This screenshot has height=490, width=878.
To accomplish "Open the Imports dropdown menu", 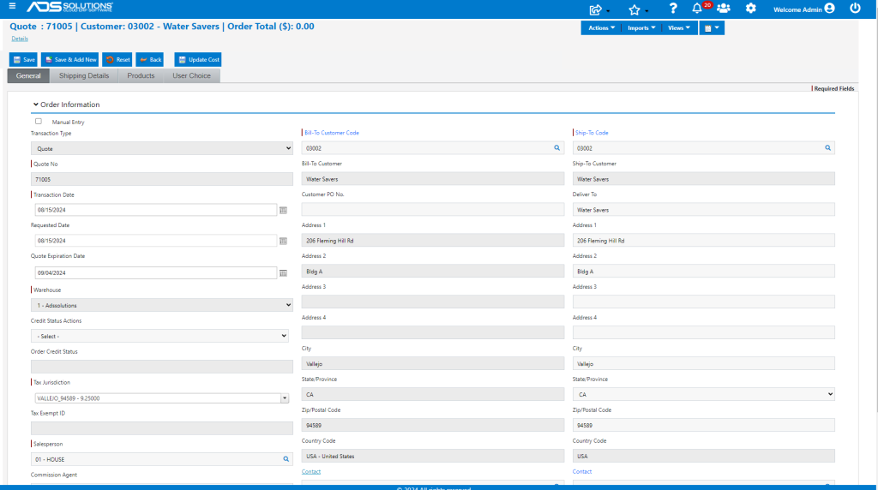I will (x=641, y=28).
